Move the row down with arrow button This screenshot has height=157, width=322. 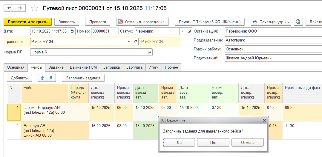coord(51,78)
